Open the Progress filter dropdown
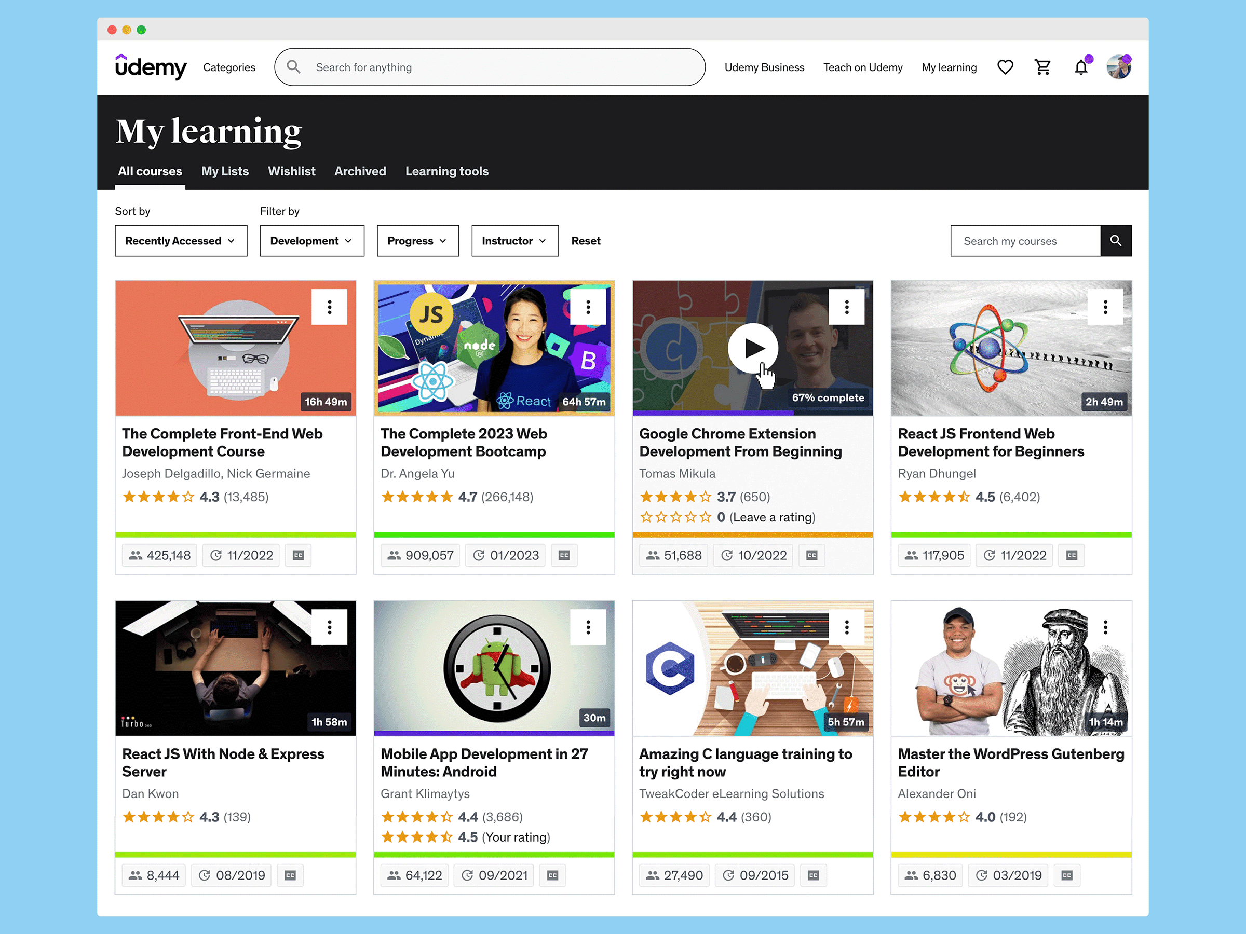1246x934 pixels. [417, 241]
